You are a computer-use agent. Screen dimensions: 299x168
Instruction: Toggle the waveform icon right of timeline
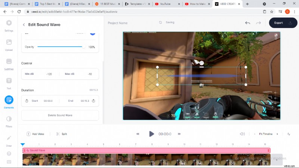point(289,134)
